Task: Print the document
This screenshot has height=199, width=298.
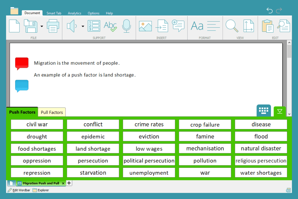Action: pyautogui.click(x=53, y=26)
